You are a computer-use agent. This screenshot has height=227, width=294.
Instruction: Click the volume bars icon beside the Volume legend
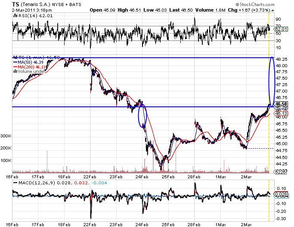(15, 72)
